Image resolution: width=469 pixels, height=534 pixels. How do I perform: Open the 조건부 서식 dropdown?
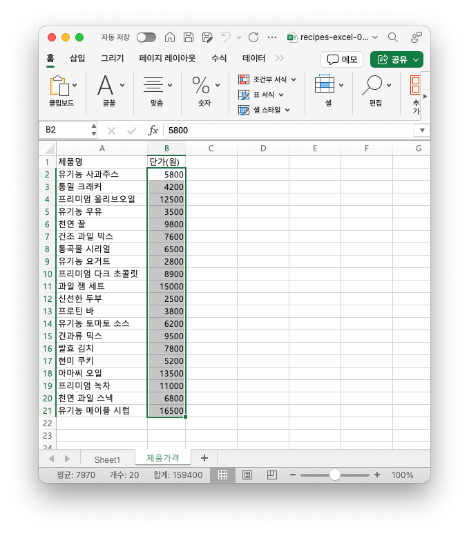[267, 79]
